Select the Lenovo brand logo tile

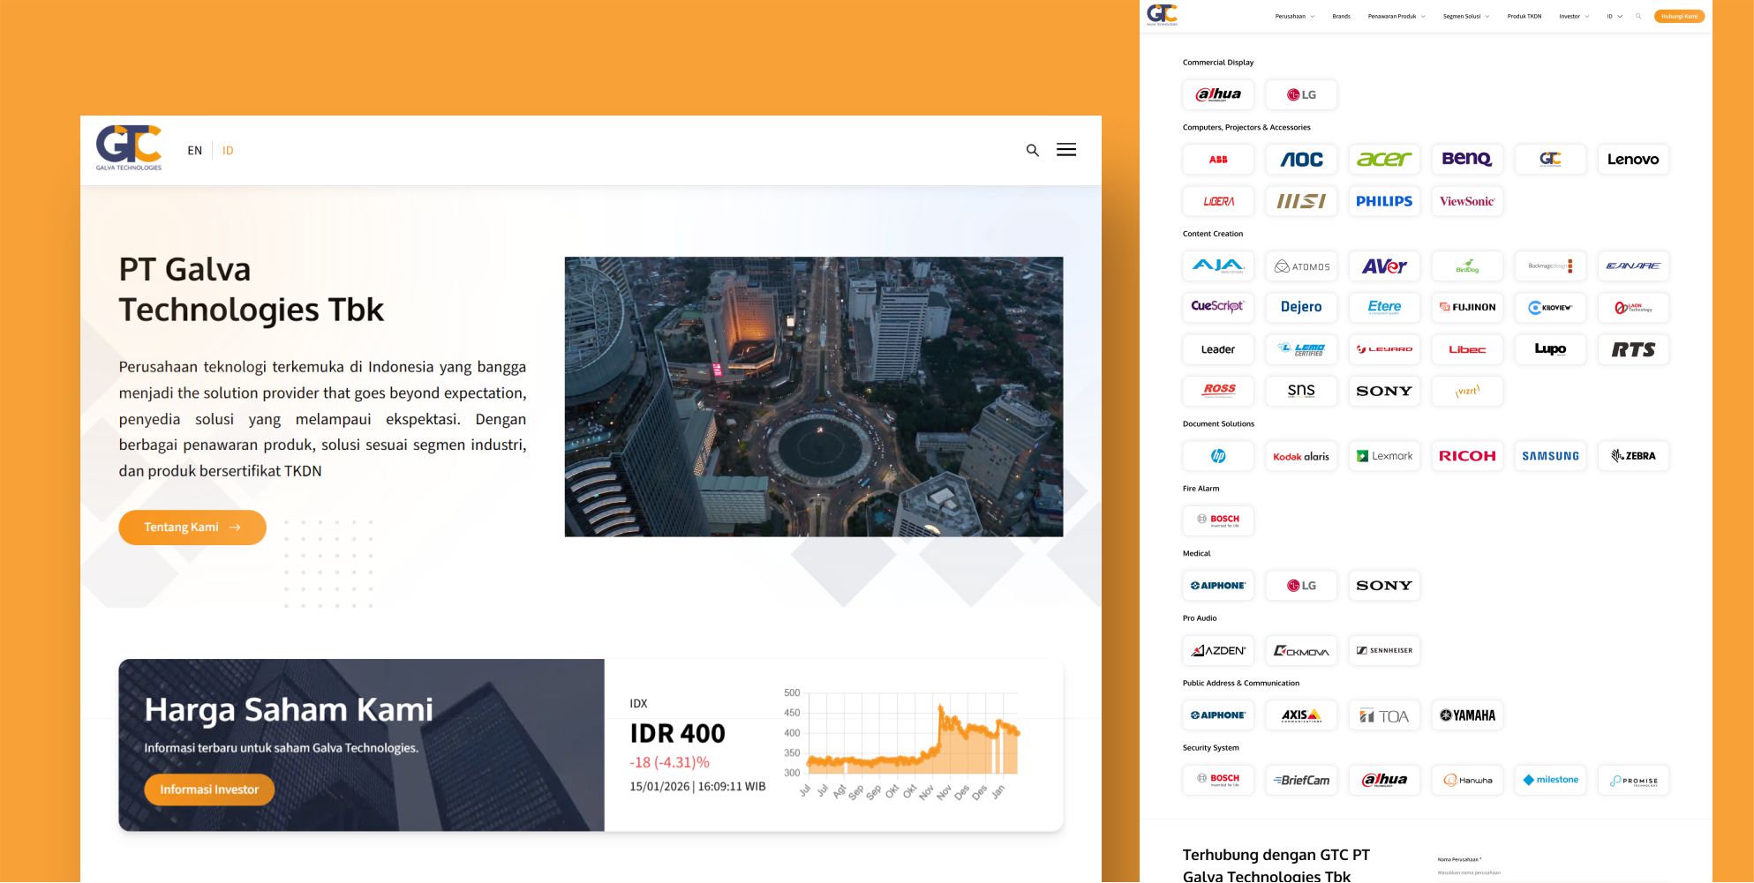[1632, 160]
